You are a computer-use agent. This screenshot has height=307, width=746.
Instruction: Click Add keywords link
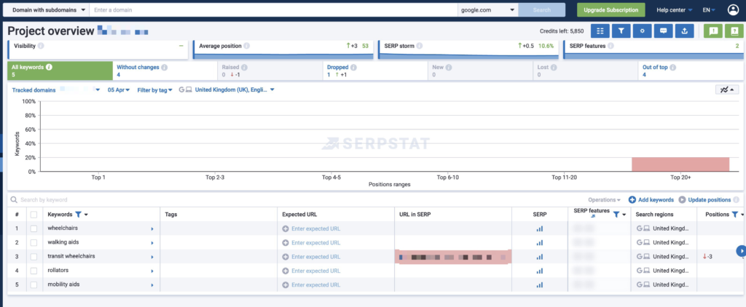coord(651,200)
